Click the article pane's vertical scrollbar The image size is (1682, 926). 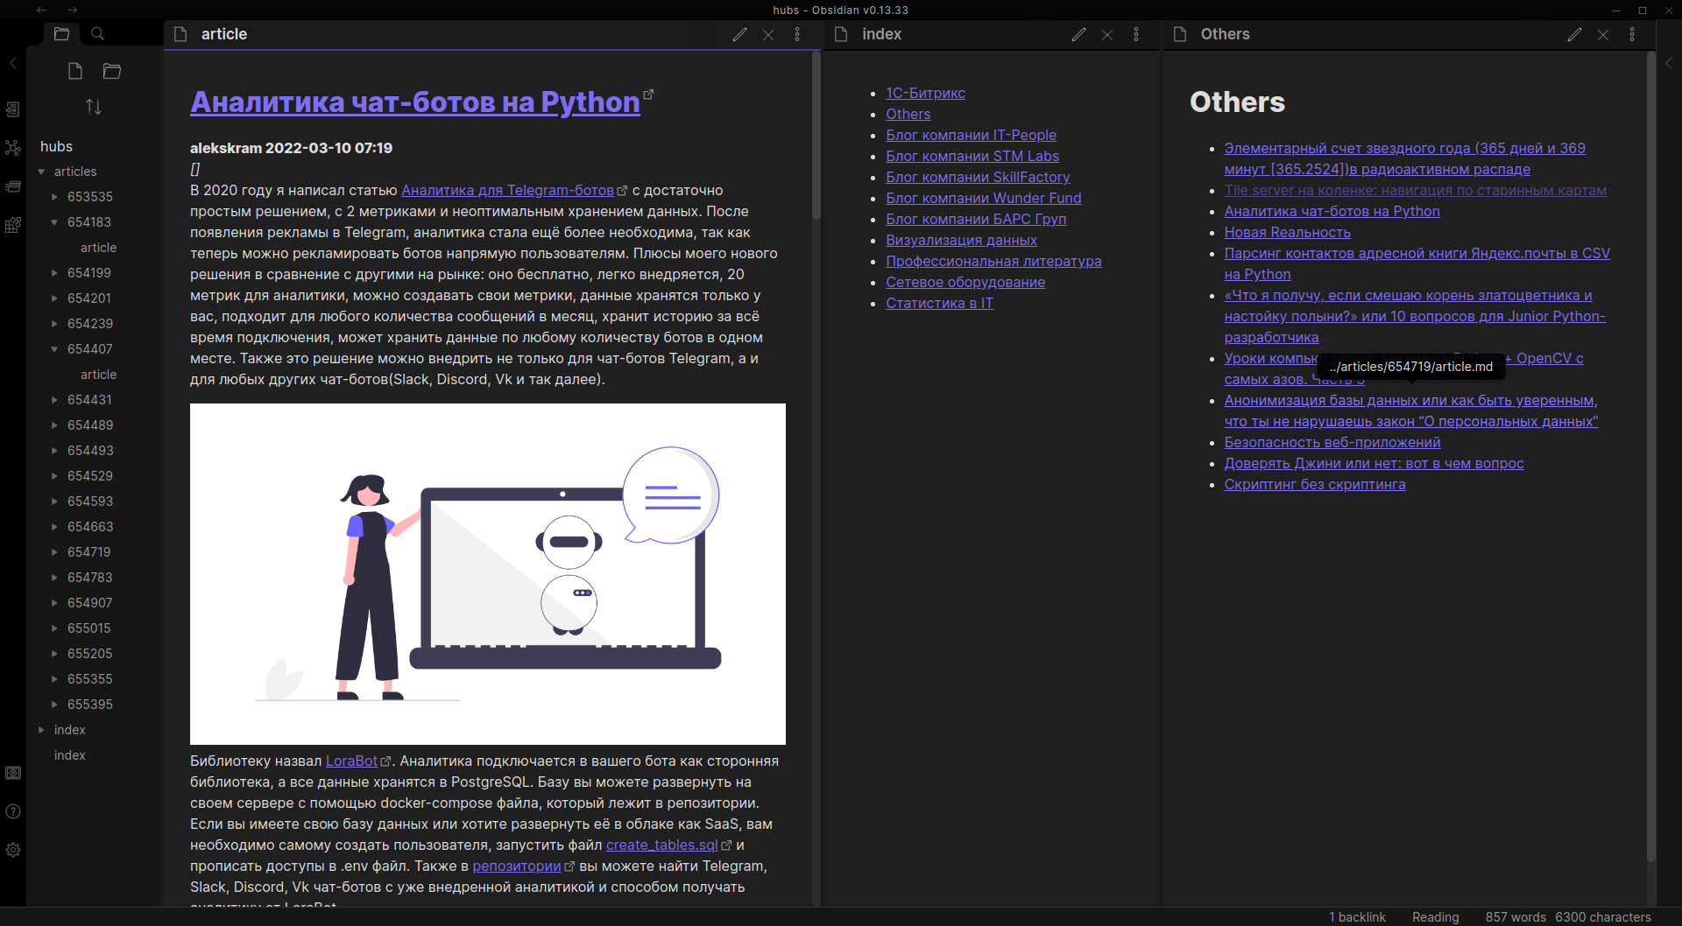point(816,136)
